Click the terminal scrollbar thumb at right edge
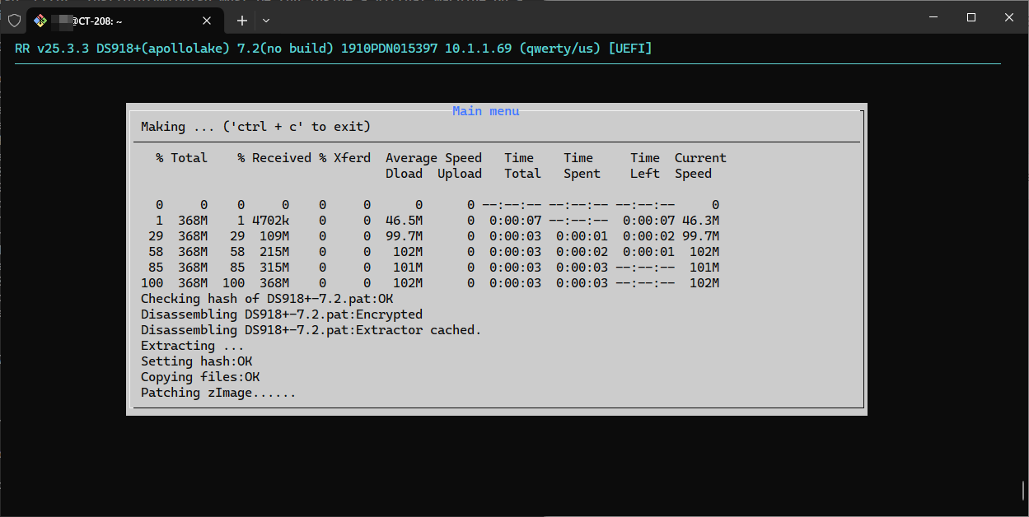The width and height of the screenshot is (1029, 517). (x=1023, y=490)
